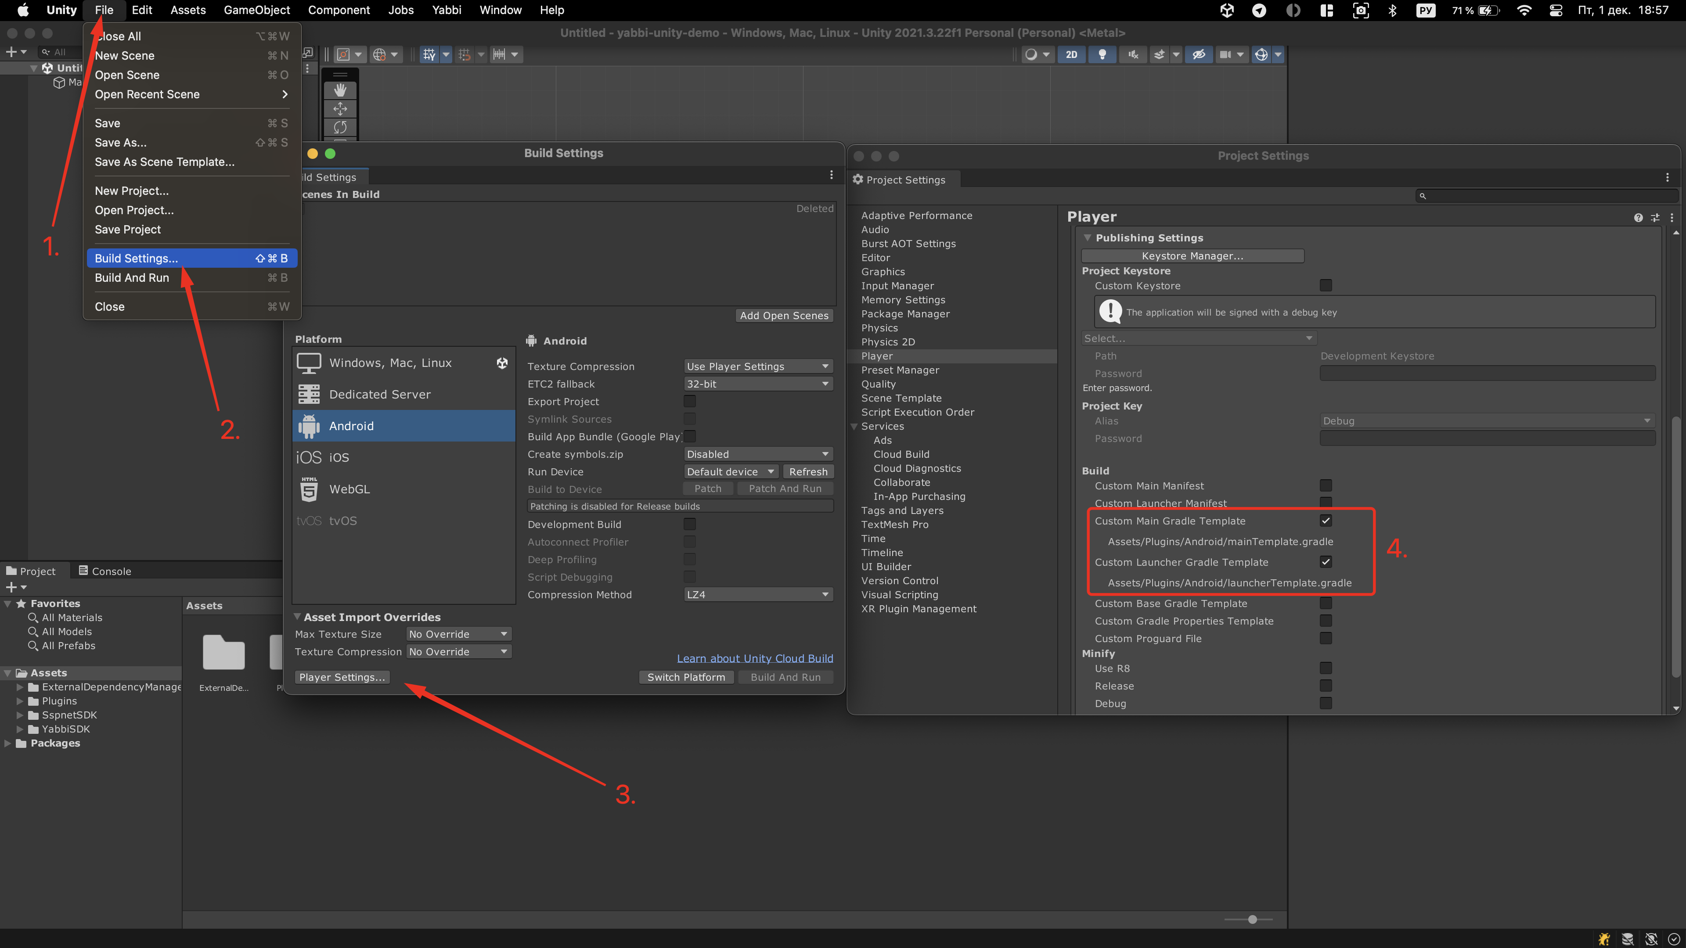Screen dimensions: 1686x948
Task: Open the Texture Compression Use Player Settings dropdown
Action: point(757,366)
